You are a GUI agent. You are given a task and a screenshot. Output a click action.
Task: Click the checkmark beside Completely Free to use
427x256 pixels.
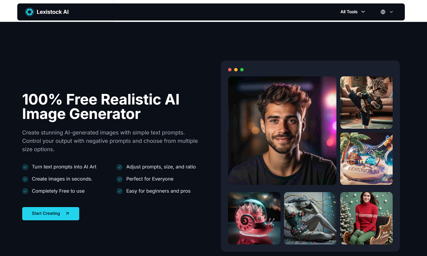[25, 191]
